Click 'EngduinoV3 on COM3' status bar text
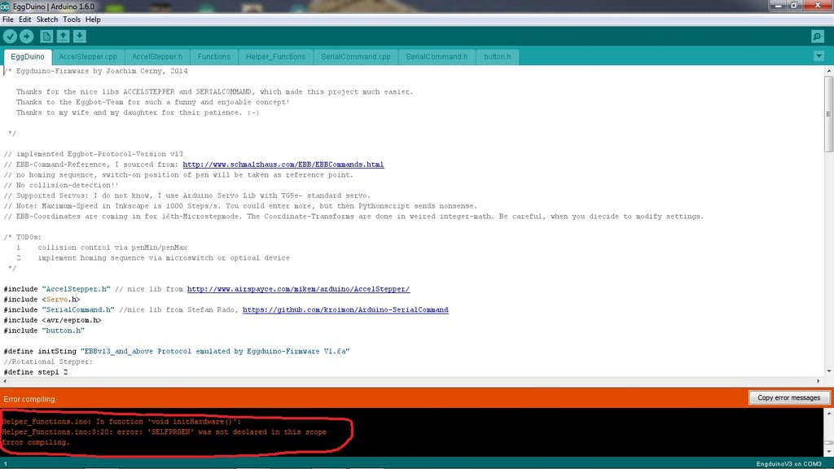 coord(788,464)
